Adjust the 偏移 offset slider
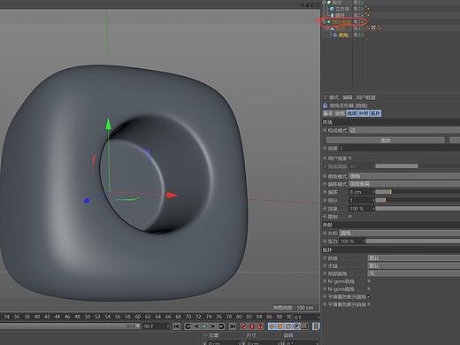The width and height of the screenshot is (460, 345). 418,192
